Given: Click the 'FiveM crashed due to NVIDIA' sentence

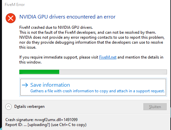Looking at the screenshot, I should (56, 27).
